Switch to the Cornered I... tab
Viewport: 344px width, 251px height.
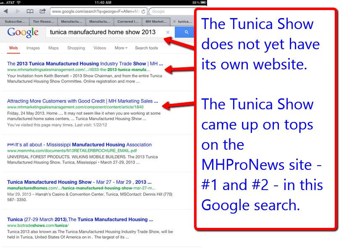pos(128,21)
